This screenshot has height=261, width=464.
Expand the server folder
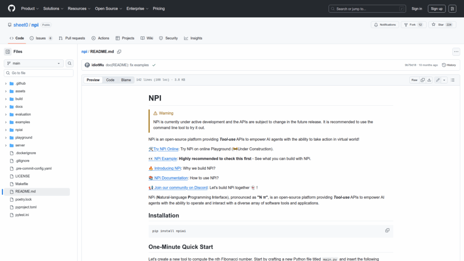(6, 145)
